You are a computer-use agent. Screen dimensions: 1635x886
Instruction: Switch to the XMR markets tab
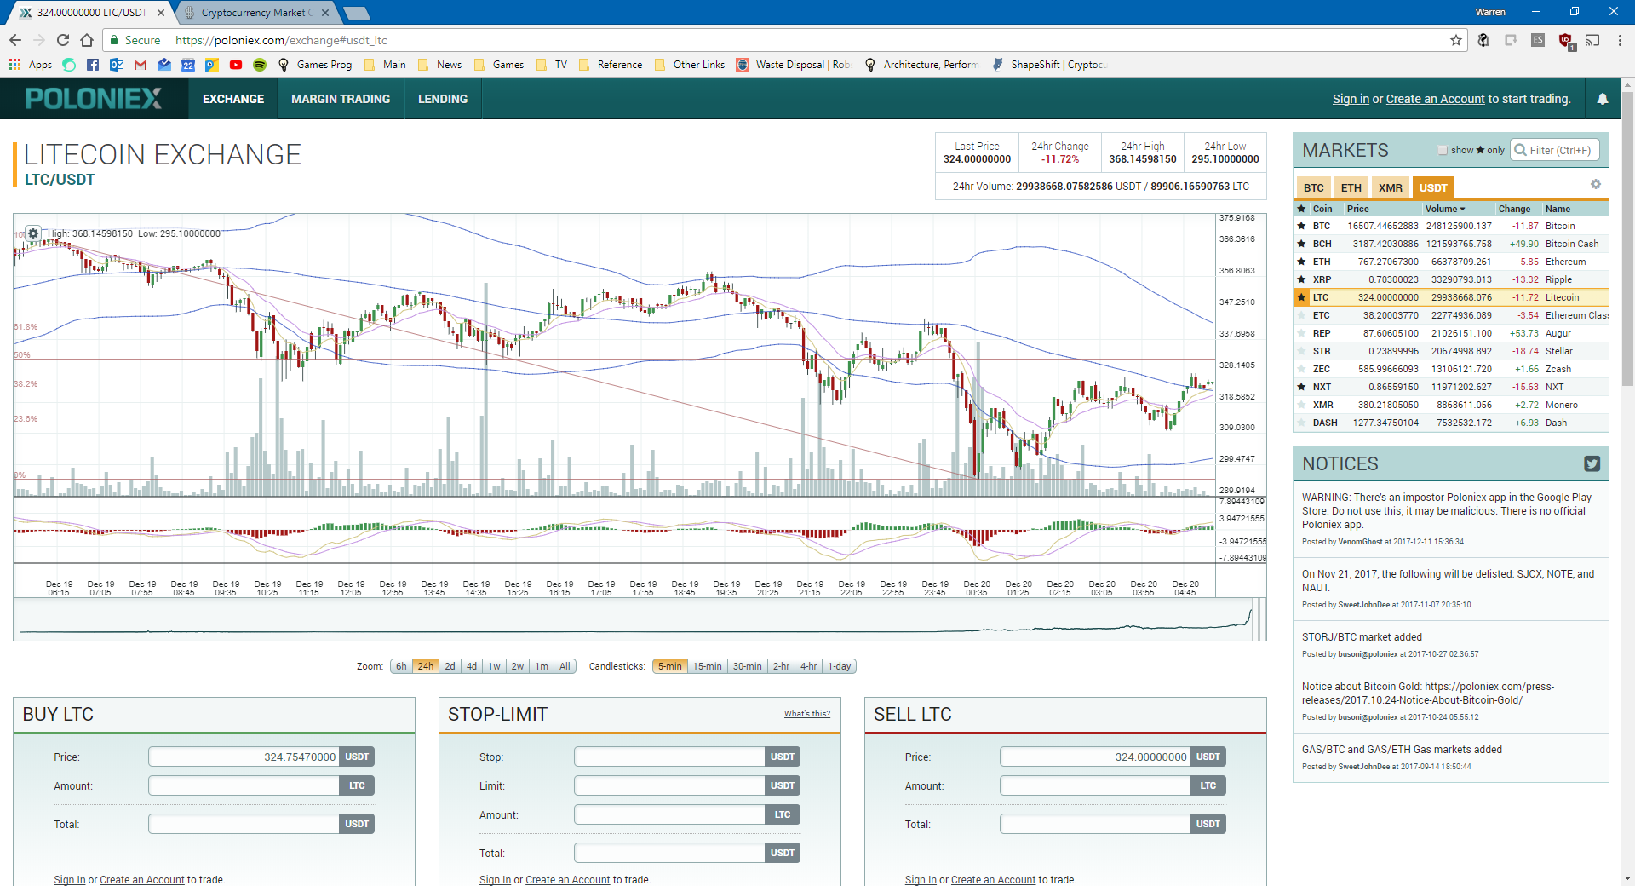click(x=1390, y=188)
